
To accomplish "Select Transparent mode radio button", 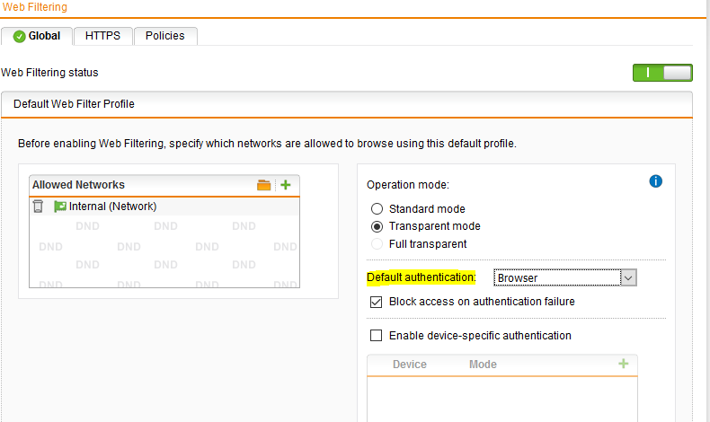I will click(377, 226).
